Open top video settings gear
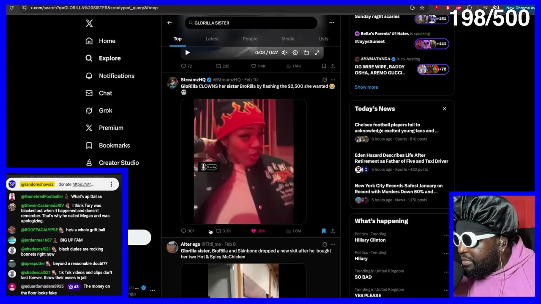 pyautogui.click(x=295, y=53)
